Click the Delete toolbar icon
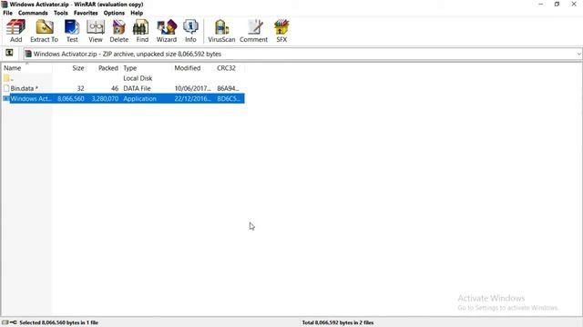This screenshot has height=327, width=583. (119, 31)
